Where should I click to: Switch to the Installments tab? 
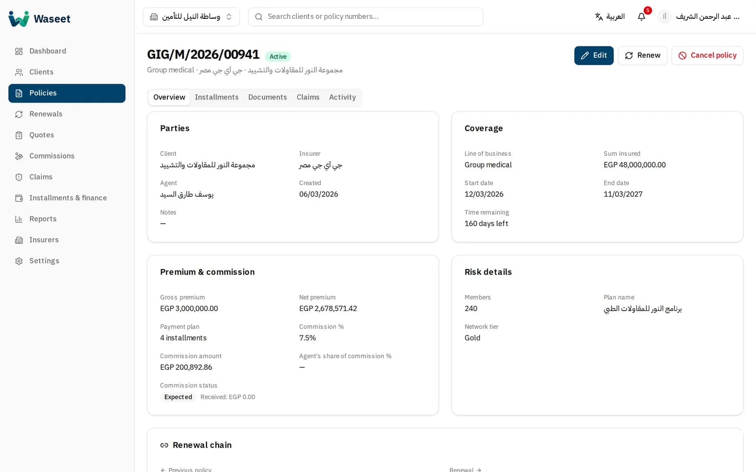point(216,97)
